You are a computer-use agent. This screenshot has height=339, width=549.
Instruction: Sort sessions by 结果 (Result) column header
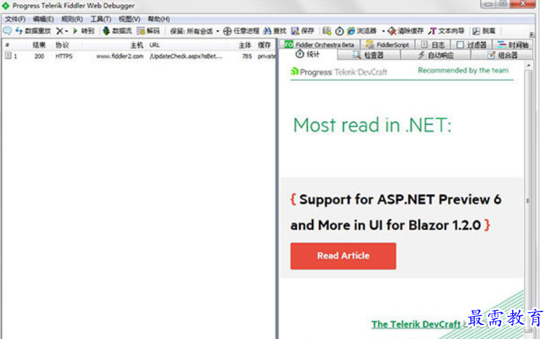click(39, 45)
